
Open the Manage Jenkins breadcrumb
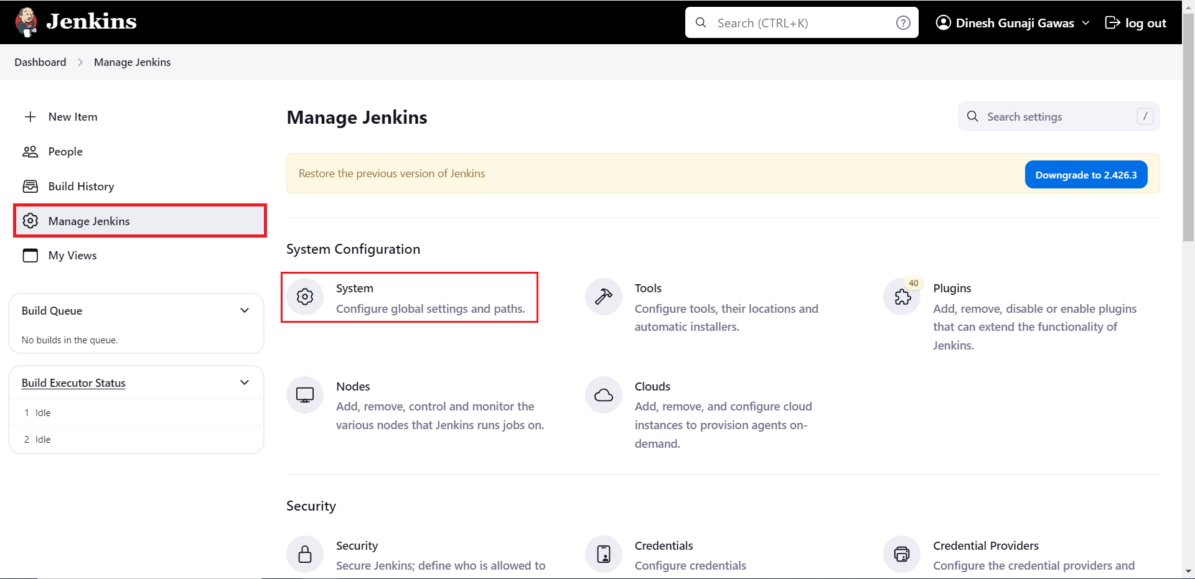(132, 62)
